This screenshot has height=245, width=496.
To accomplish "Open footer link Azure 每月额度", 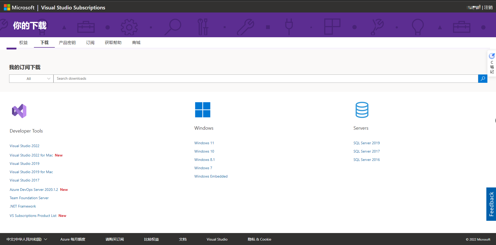I will [73, 239].
